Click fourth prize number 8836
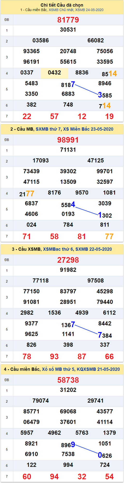 click(x=82, y=73)
